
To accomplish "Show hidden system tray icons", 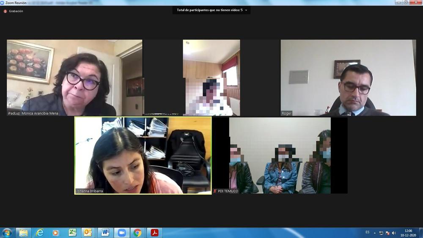I will pyautogui.click(x=374, y=233).
